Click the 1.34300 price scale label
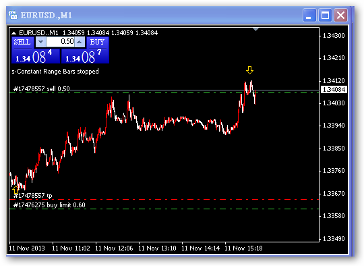The image size is (364, 266). pyautogui.click(x=334, y=36)
